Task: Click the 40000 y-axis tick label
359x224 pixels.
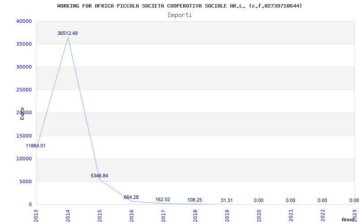Action: point(24,21)
